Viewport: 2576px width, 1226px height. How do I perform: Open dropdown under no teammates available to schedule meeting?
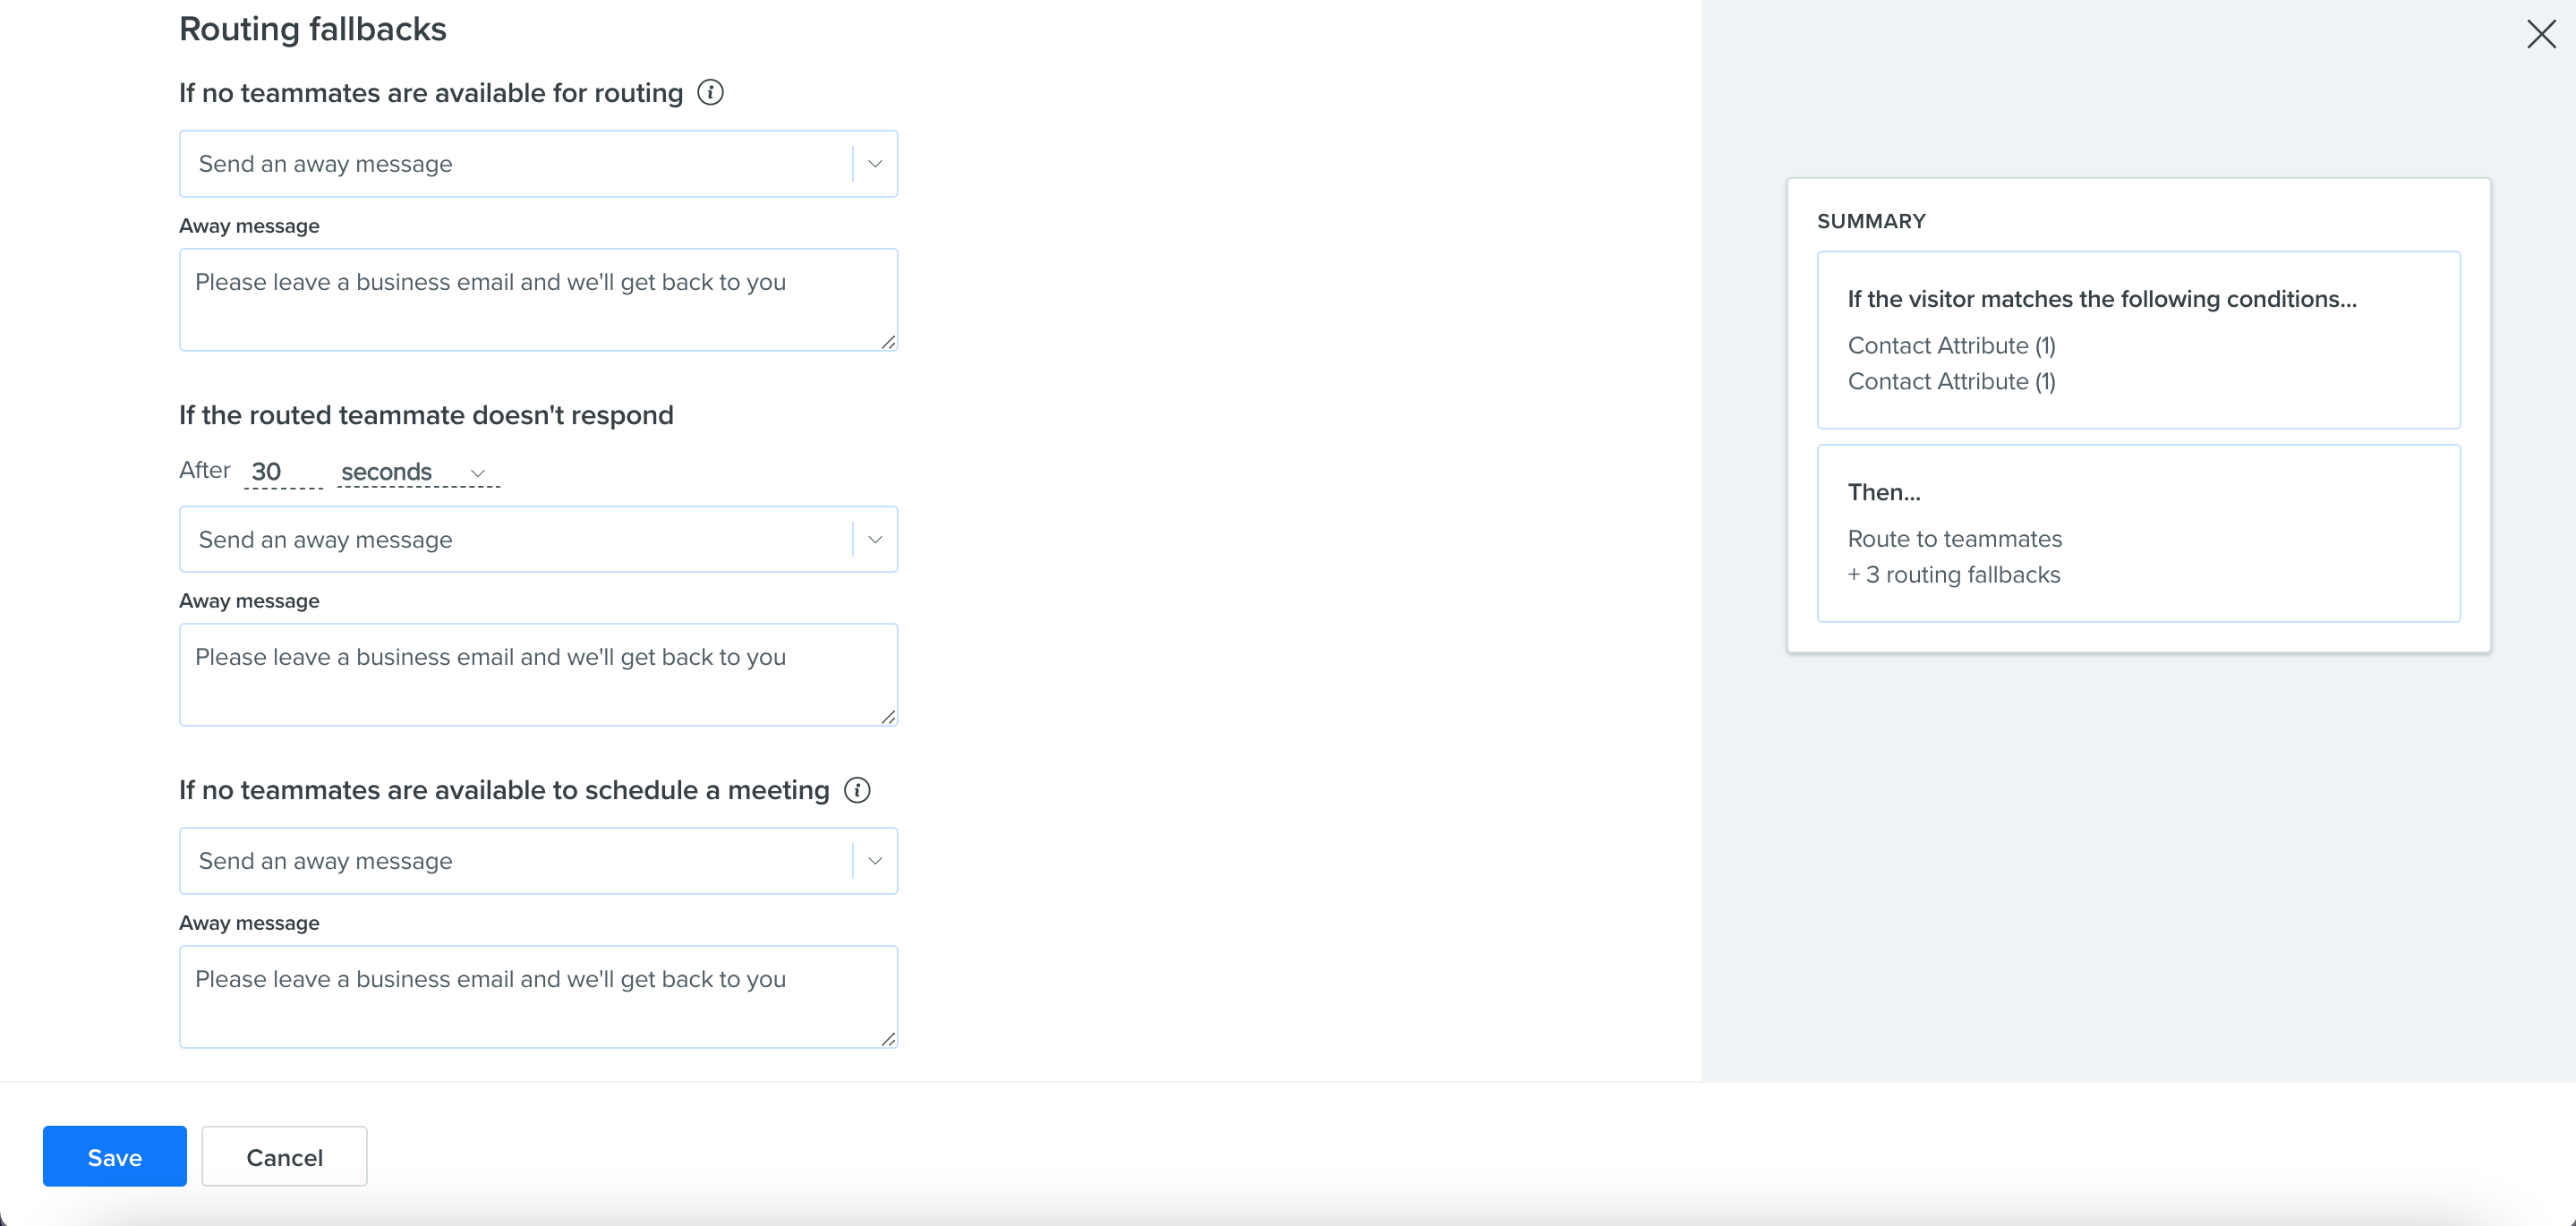click(538, 861)
